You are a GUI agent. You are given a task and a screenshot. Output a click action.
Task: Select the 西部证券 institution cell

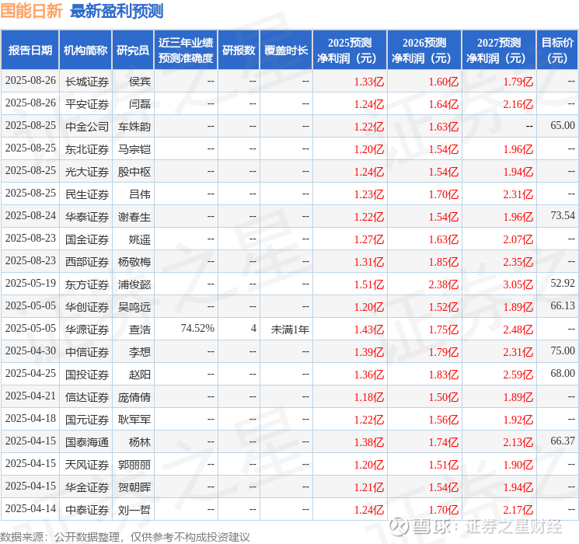point(87,262)
